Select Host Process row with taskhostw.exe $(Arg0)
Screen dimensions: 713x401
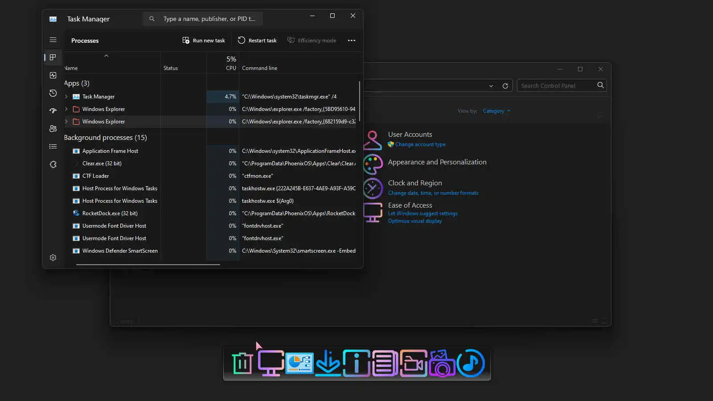(x=210, y=201)
